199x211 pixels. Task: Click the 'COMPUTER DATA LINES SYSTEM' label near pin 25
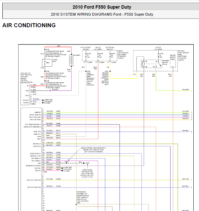(68, 169)
